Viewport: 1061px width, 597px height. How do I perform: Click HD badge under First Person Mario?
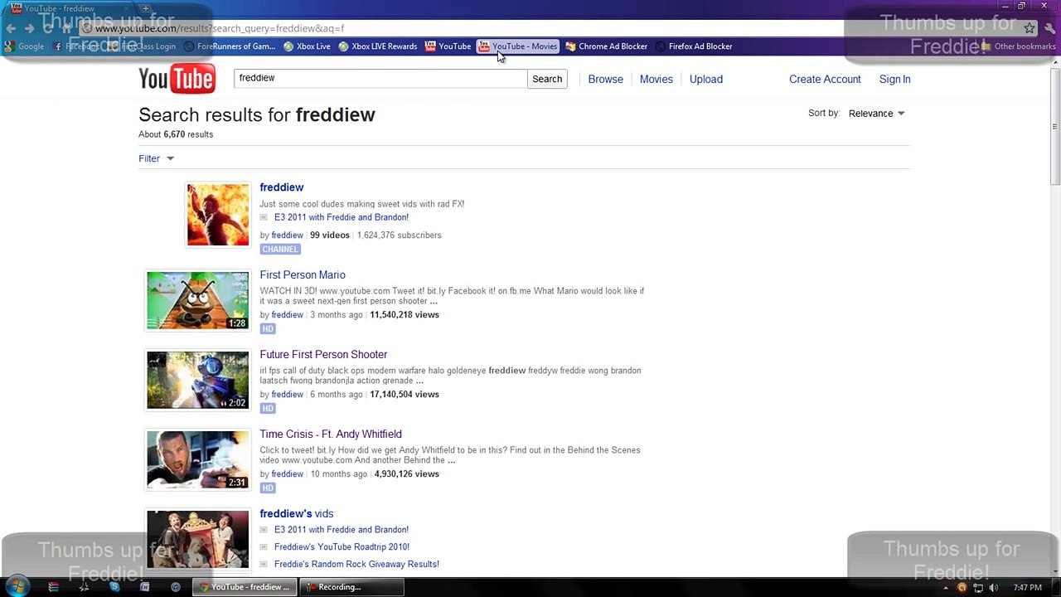point(267,329)
